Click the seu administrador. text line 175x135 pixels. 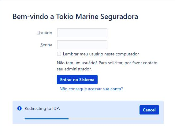click(74, 69)
